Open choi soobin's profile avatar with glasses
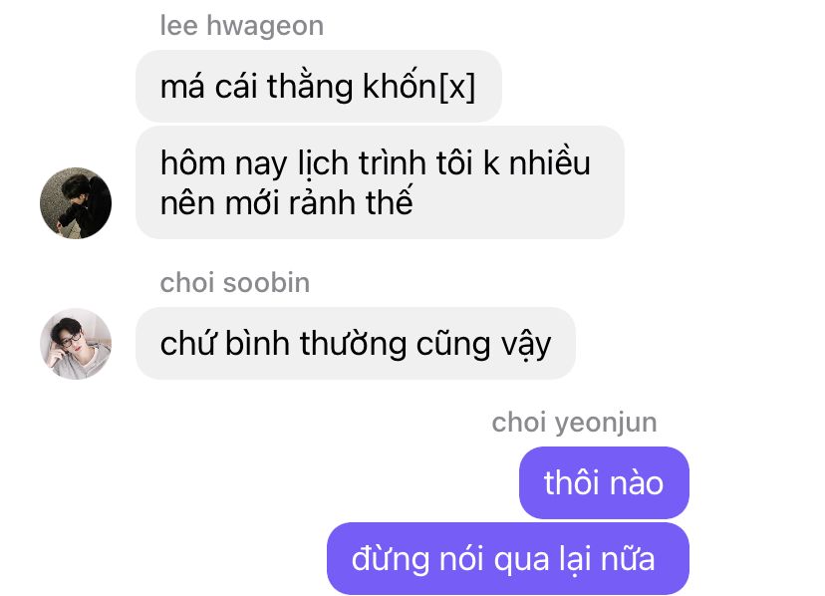Screen dimensions: 825x596 click(76, 343)
